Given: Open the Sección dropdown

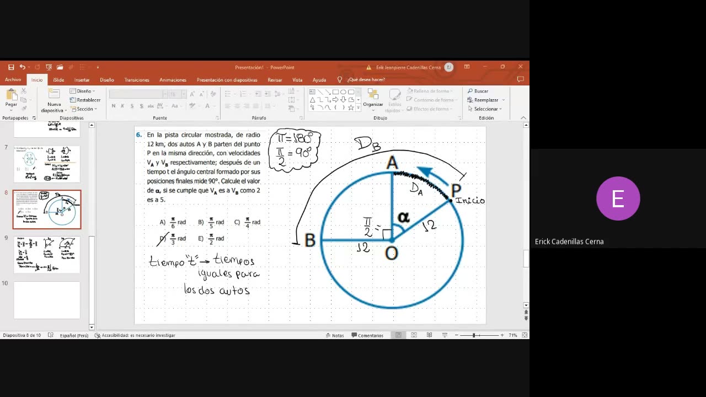Looking at the screenshot, I should click(84, 109).
